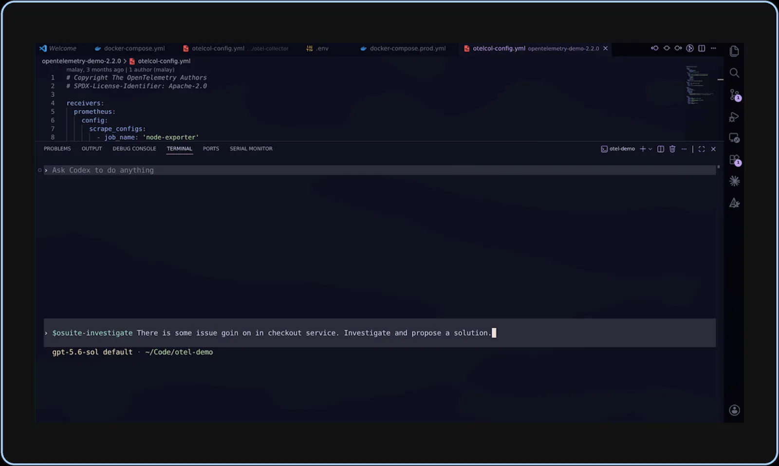The height and width of the screenshot is (466, 779).
Task: Click the circled git graph icon
Action: (x=690, y=48)
